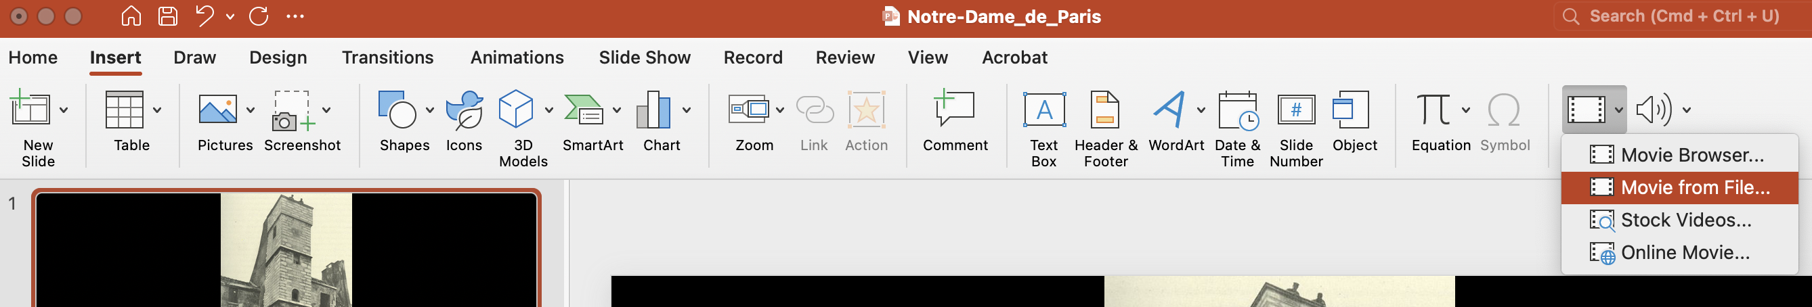Expand the Shapes dropdown arrow
The image size is (1812, 307).
[430, 110]
